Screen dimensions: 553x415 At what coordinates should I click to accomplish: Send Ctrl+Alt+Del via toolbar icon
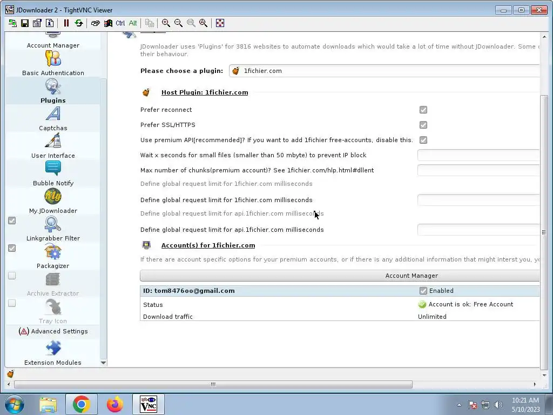[x=95, y=23]
